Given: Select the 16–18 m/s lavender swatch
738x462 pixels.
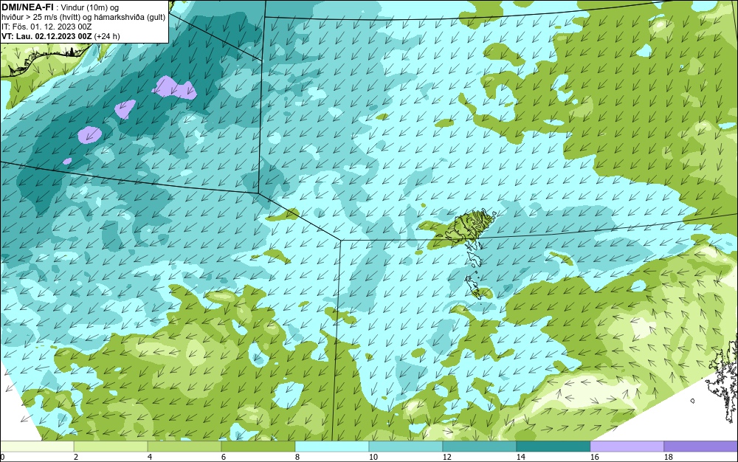Looking at the screenshot, I should (627, 446).
